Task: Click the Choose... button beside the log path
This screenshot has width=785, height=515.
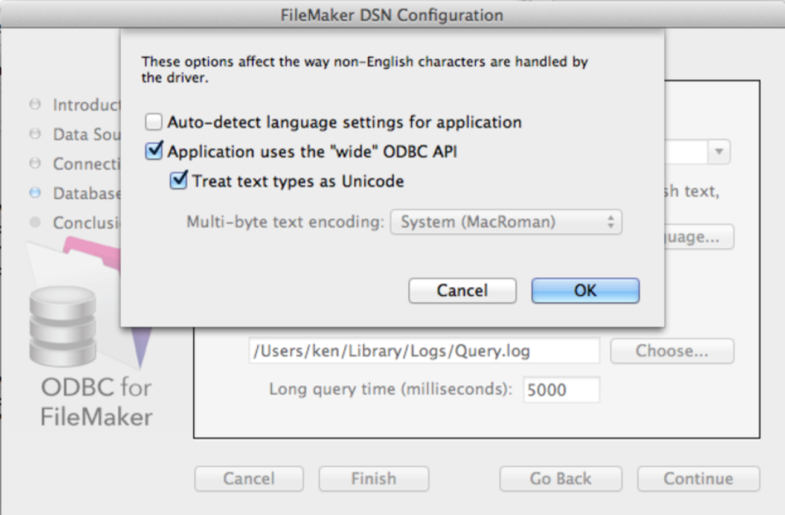Action: [672, 351]
